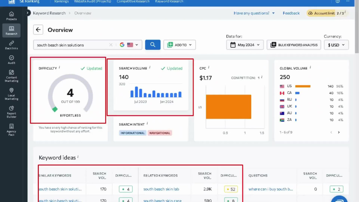Click the QUESTIONS column header
The width and height of the screenshot is (359, 202).
click(x=258, y=175)
